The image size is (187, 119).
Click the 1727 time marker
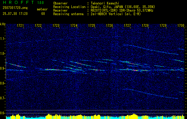coord(127,26)
